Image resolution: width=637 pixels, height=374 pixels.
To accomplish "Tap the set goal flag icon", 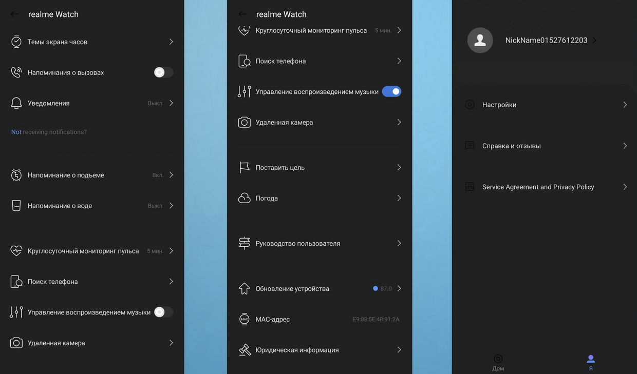I will [245, 167].
